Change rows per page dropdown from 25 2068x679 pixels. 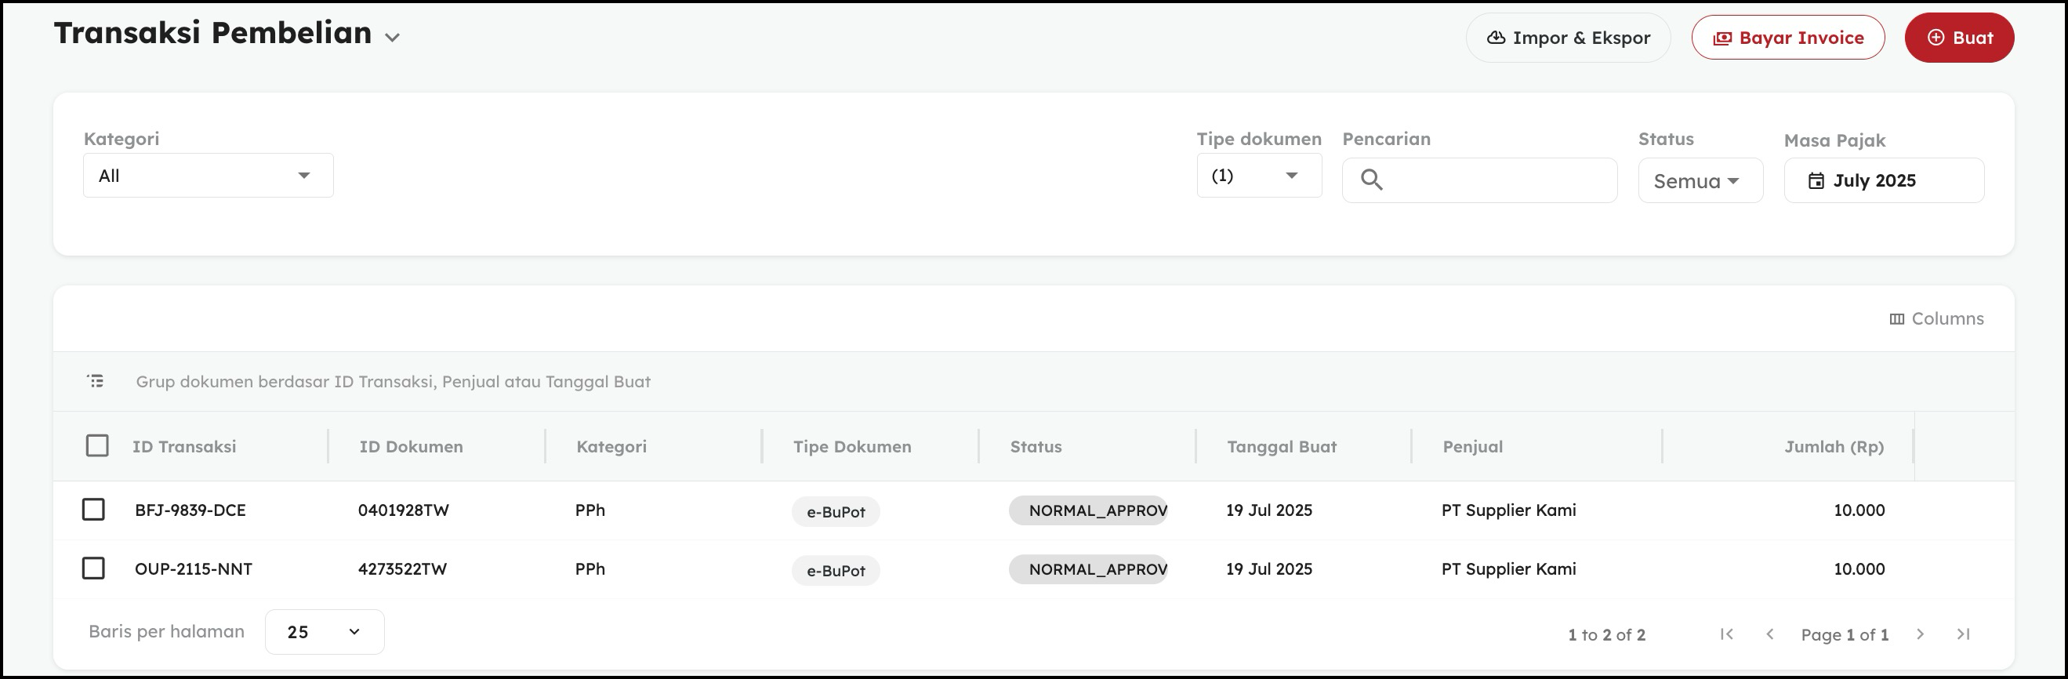[x=325, y=632]
